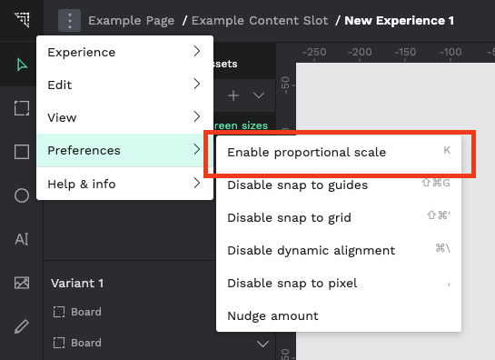The image size is (495, 360).
Task: Add a new item with plus icon
Action: click(x=233, y=95)
